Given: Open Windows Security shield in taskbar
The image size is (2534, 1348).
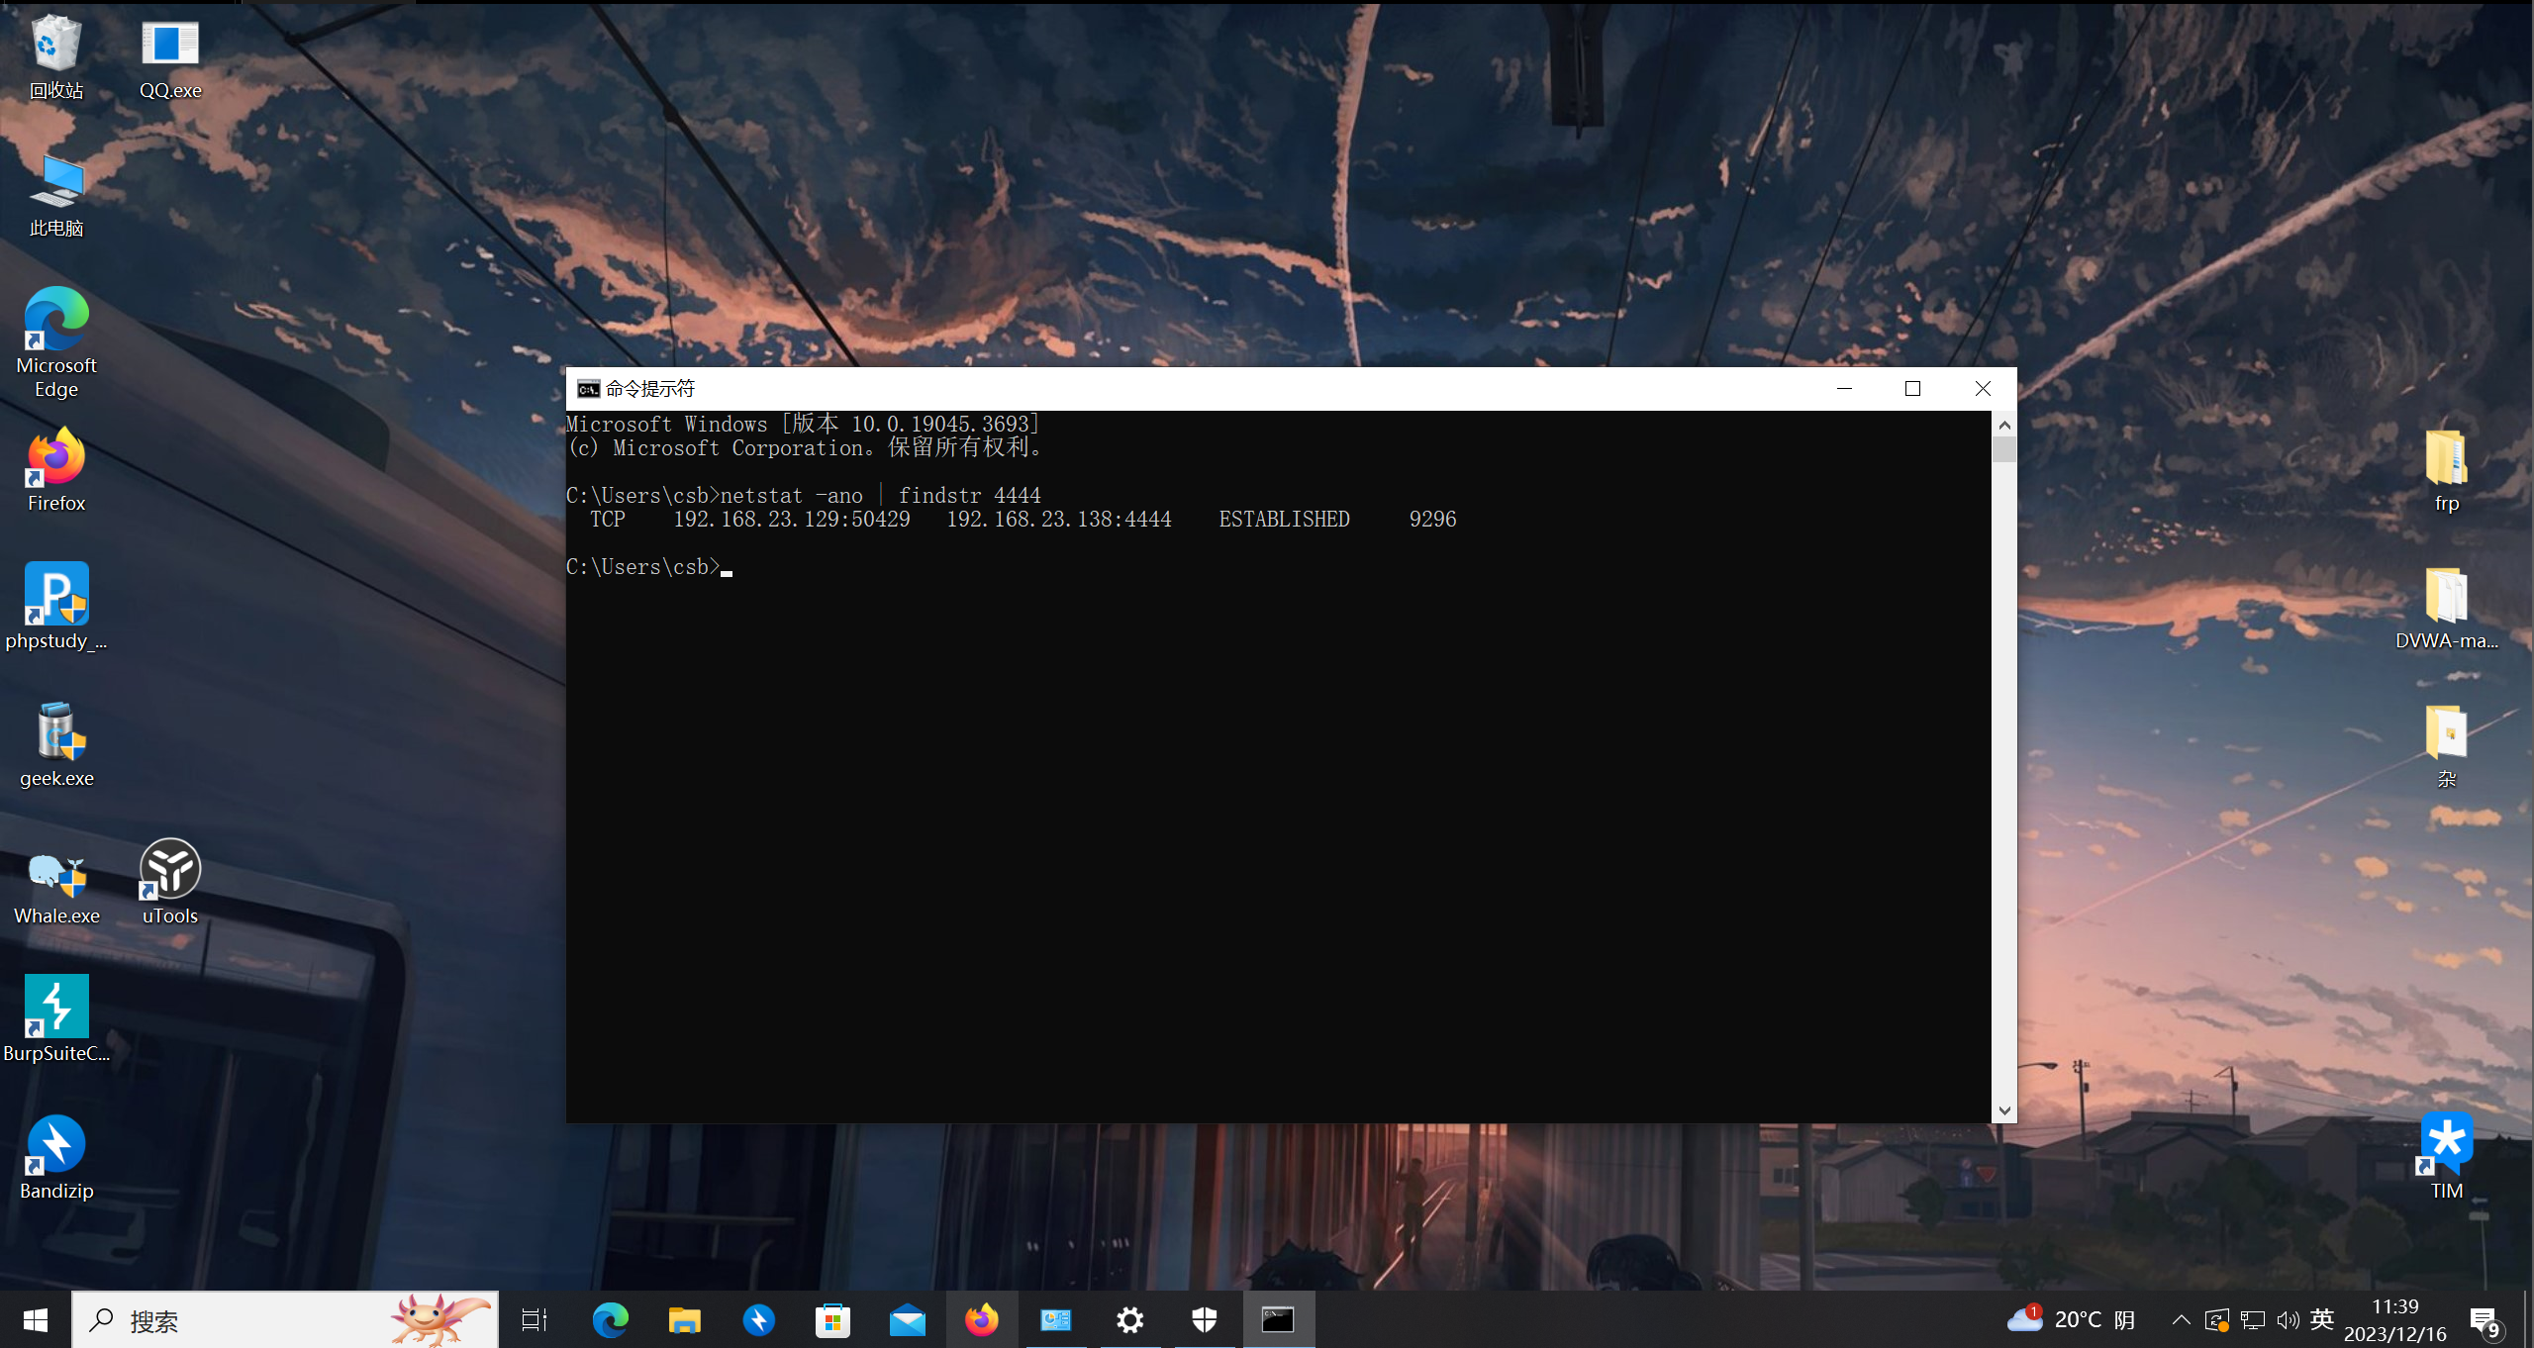Looking at the screenshot, I should (x=1204, y=1319).
